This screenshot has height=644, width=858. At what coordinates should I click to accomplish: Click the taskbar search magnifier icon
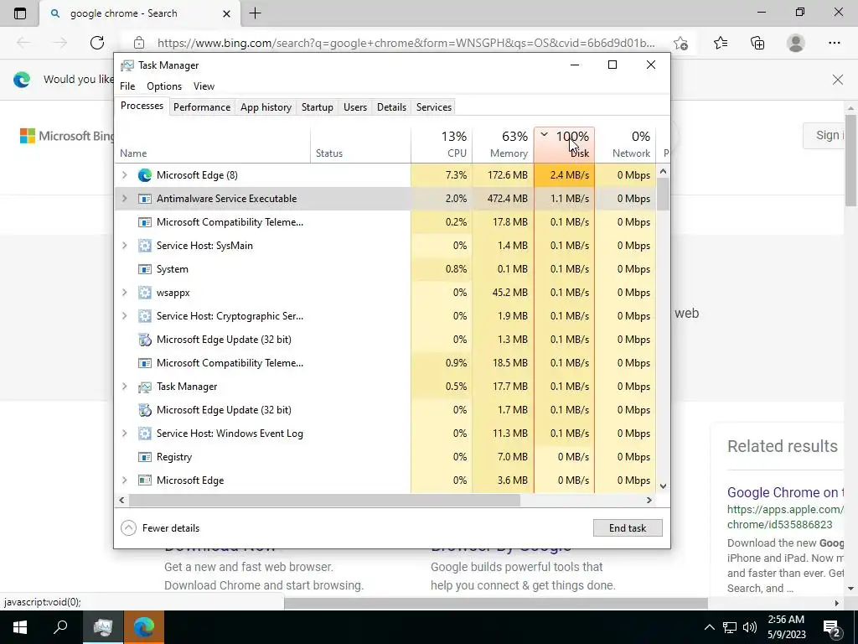[x=60, y=627]
